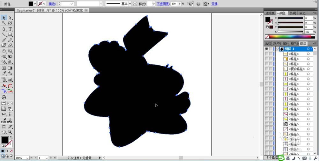
Task: Select the Eyedropper tool
Action: [x=4, y=73]
